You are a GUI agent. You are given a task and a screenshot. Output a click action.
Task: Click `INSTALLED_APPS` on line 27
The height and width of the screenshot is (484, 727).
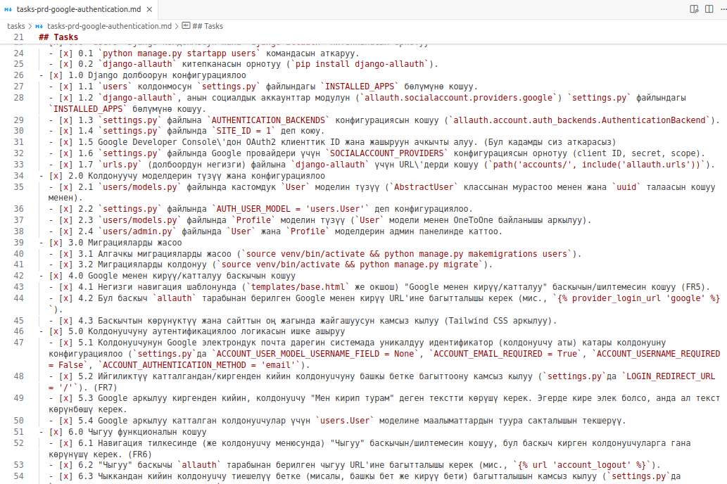coord(360,87)
